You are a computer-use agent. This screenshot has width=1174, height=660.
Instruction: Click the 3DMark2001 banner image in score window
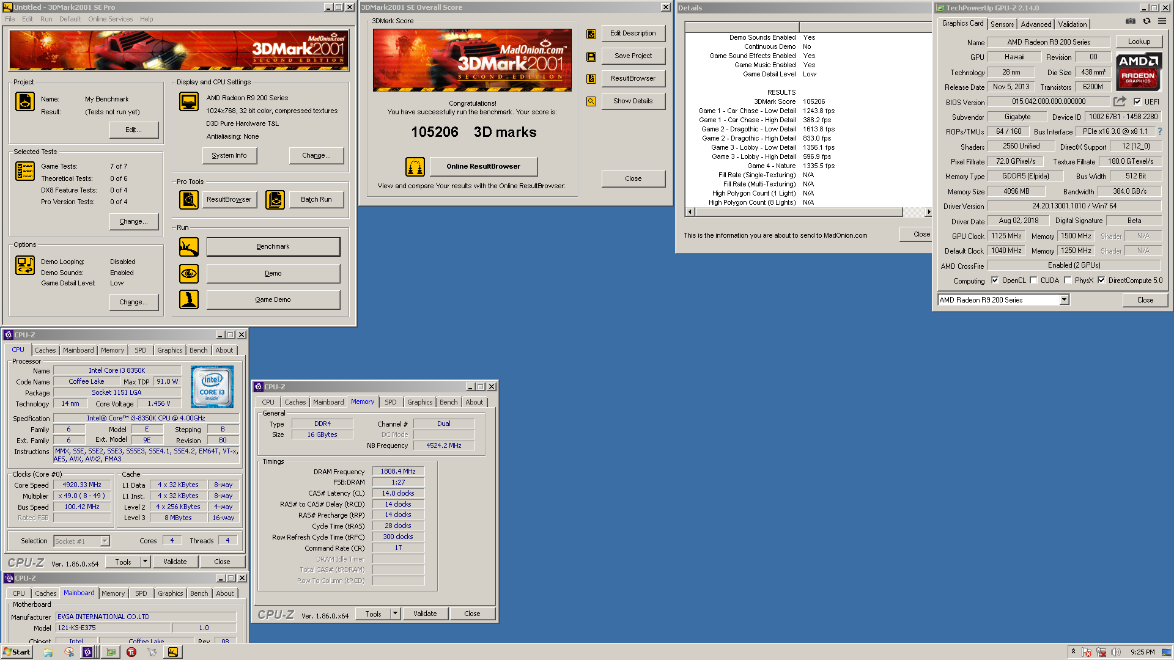pyautogui.click(x=472, y=60)
